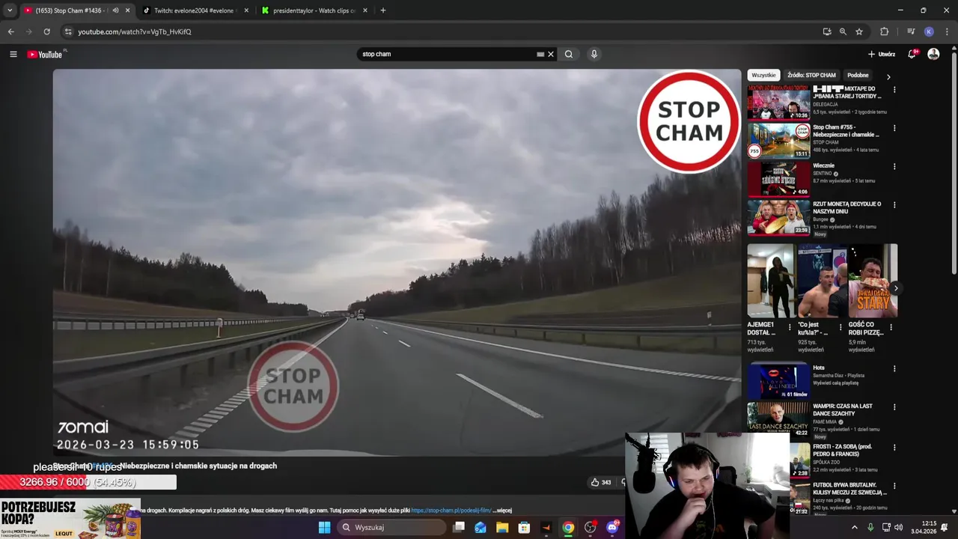Screen dimensions: 958x539
Task: Open the tab search dropdown arrow
Action: click(10, 10)
